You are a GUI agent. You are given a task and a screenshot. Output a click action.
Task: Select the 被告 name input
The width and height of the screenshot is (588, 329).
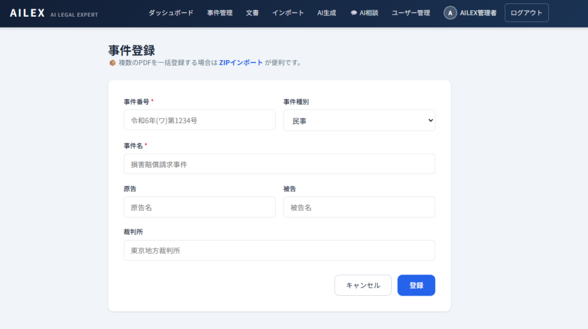pos(359,207)
